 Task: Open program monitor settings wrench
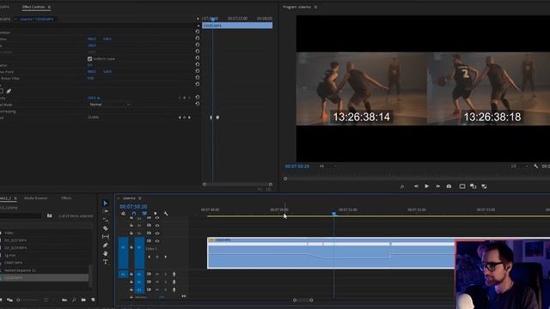click(536, 167)
